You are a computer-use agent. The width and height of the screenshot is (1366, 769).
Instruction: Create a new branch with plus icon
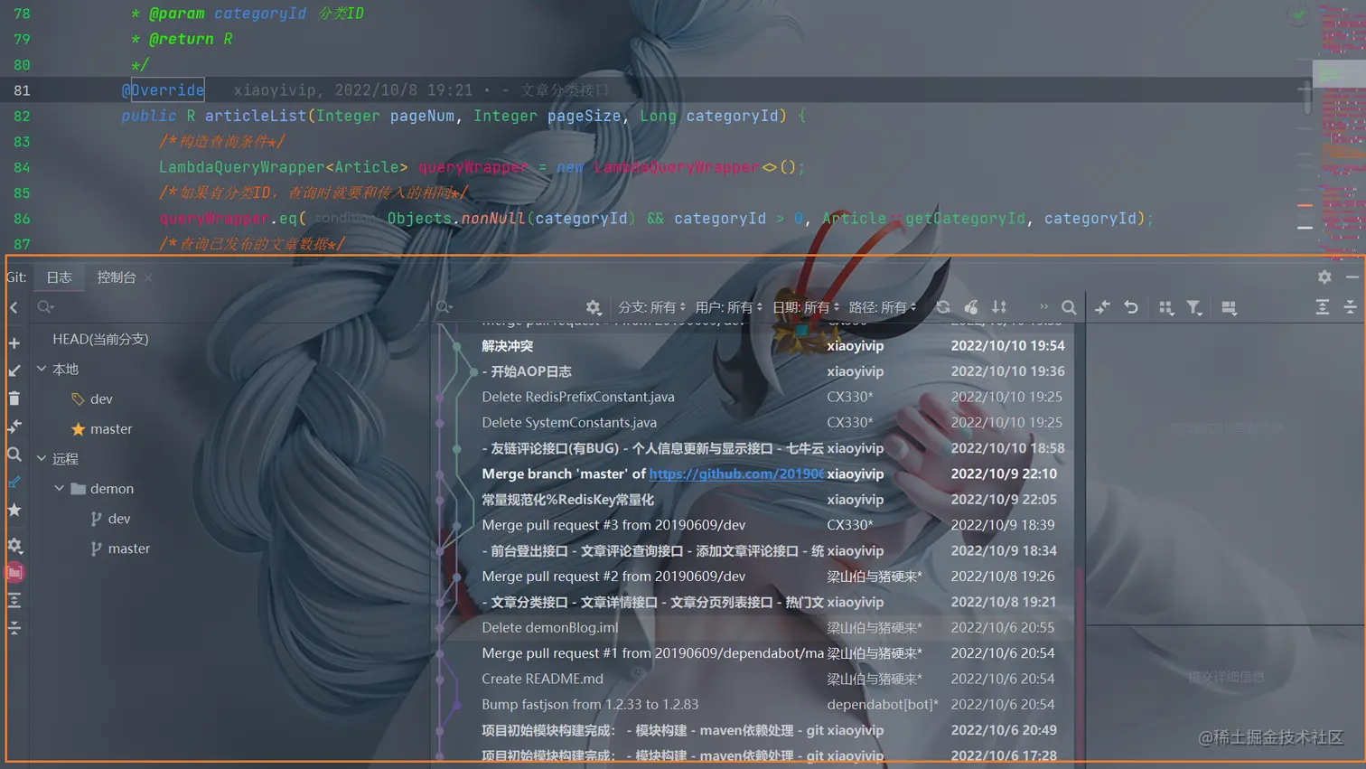click(14, 343)
